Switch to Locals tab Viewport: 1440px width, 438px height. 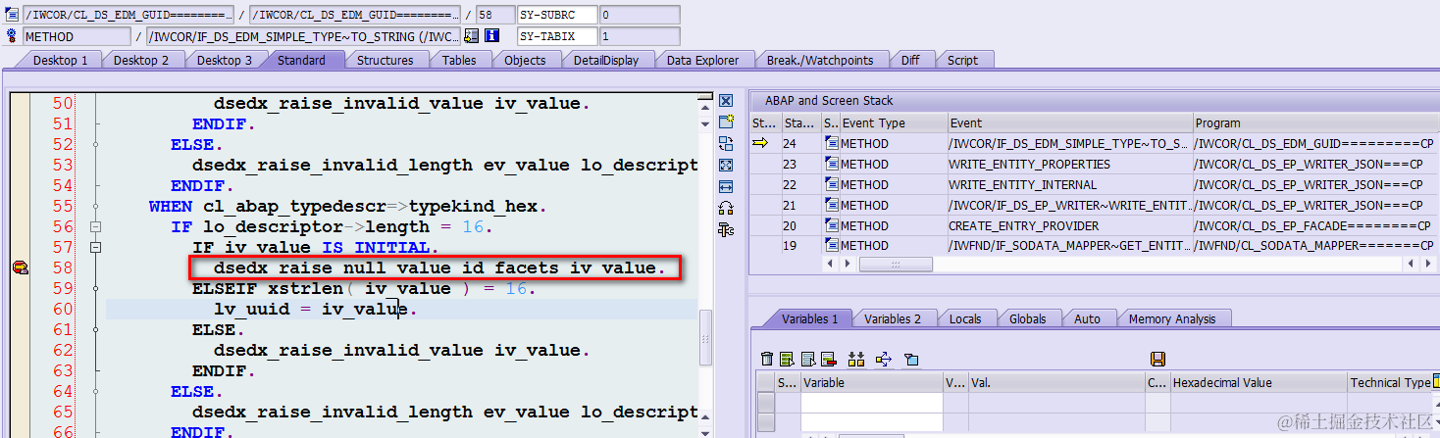pyautogui.click(x=965, y=318)
